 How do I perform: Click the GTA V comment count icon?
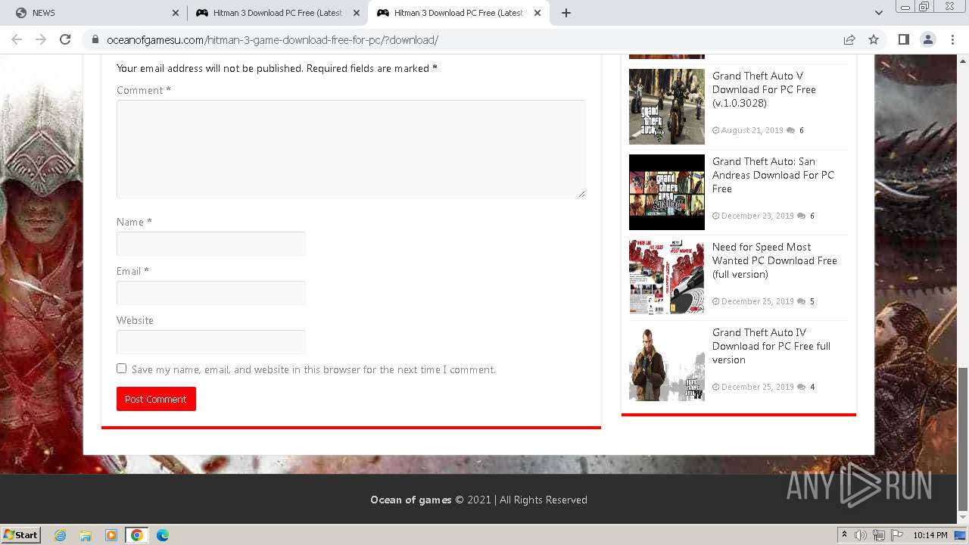tap(791, 130)
